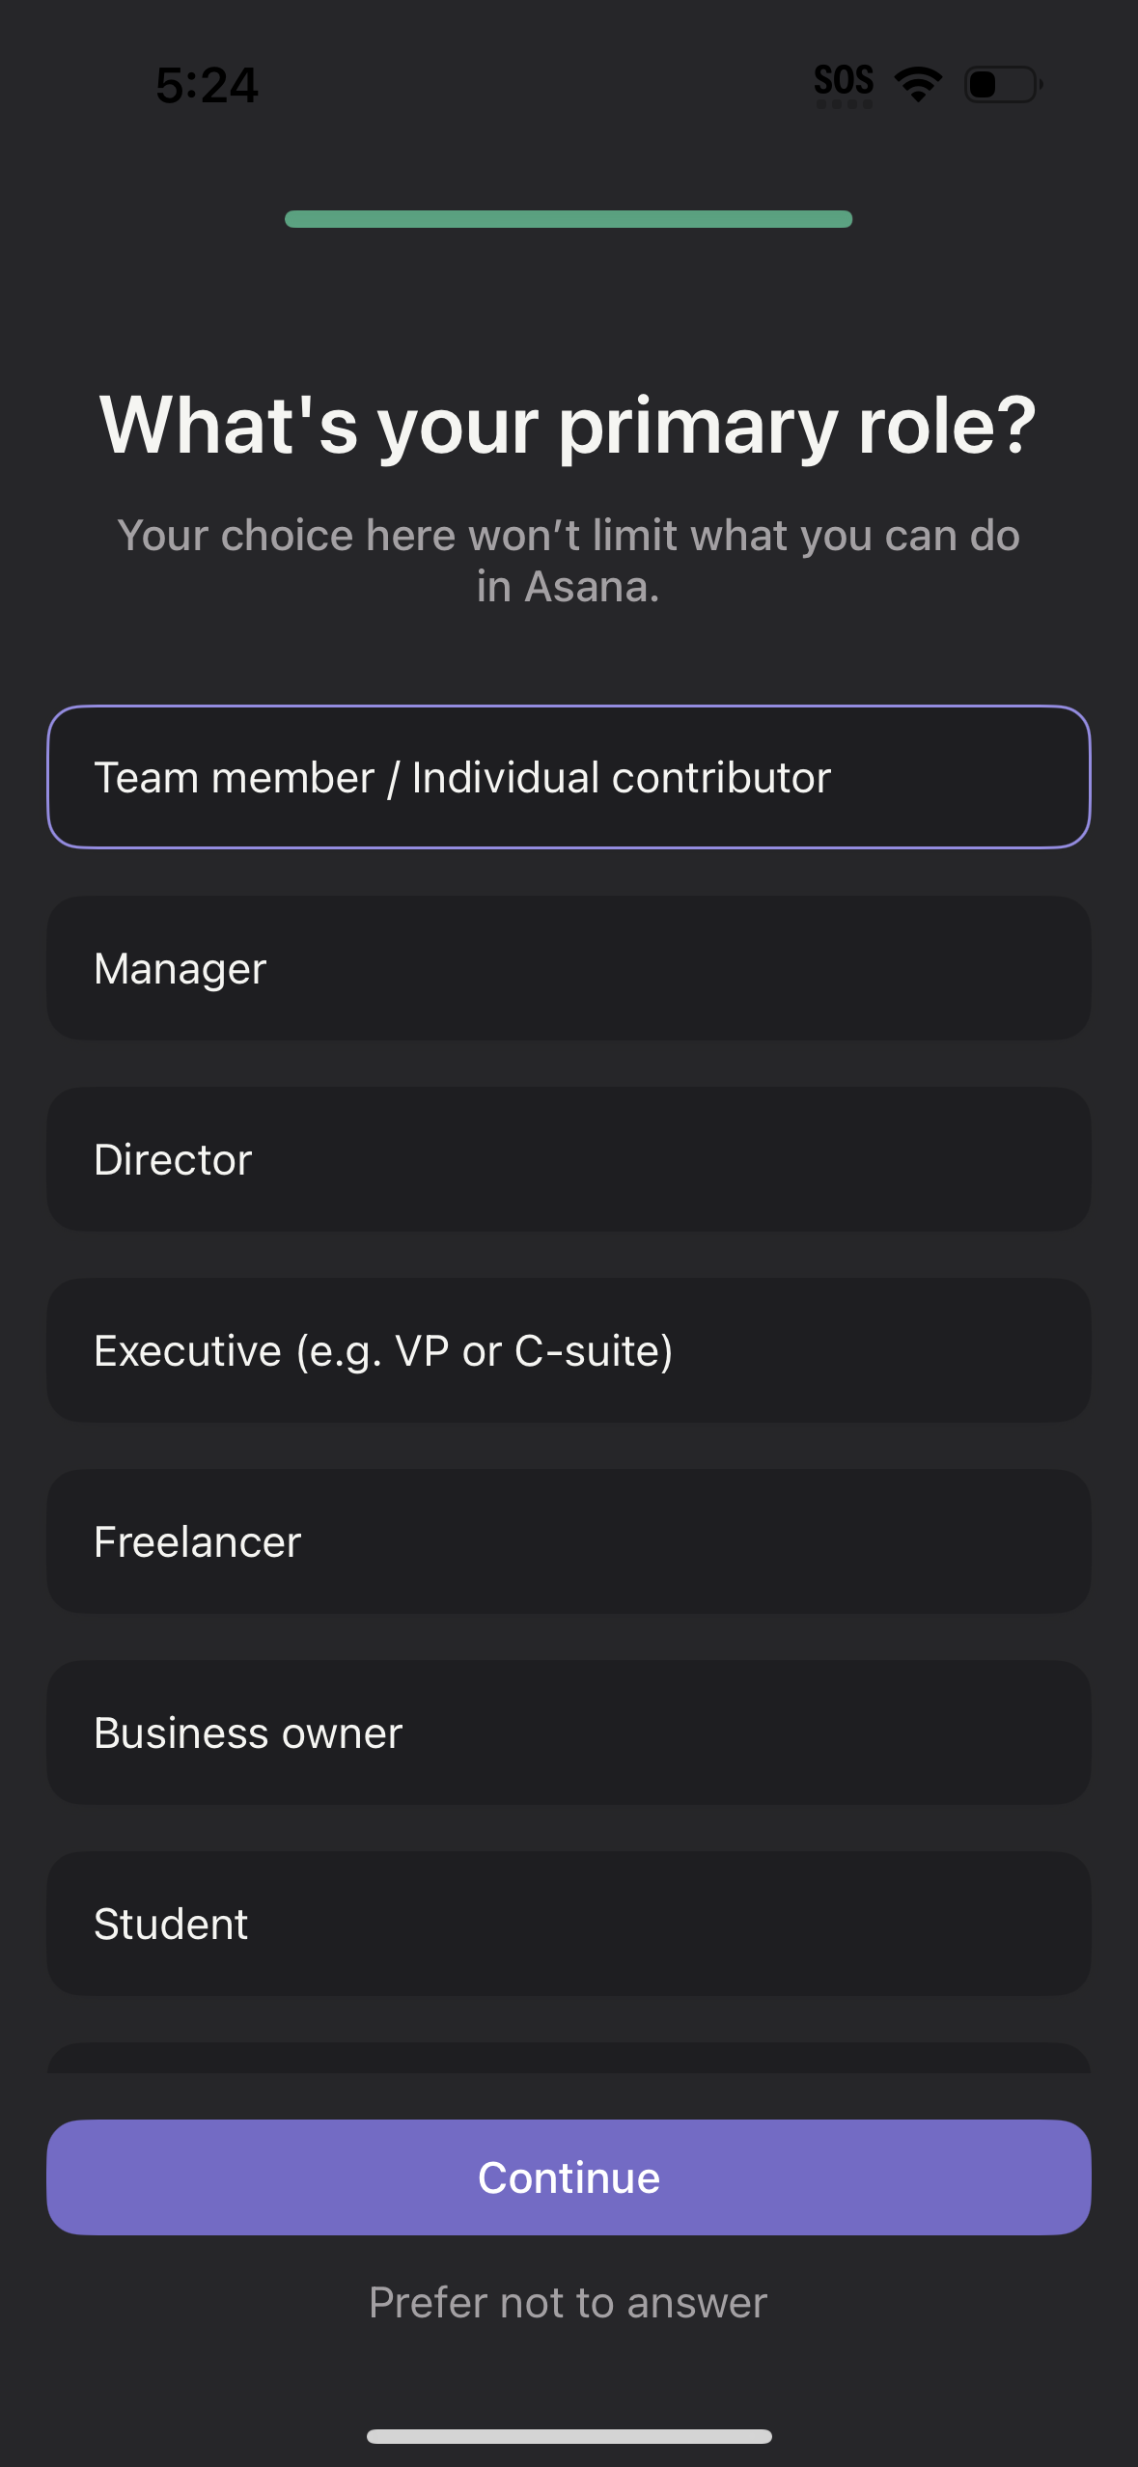This screenshot has height=2467, width=1138.
Task: Pick Director as primary role
Action: (569, 1159)
